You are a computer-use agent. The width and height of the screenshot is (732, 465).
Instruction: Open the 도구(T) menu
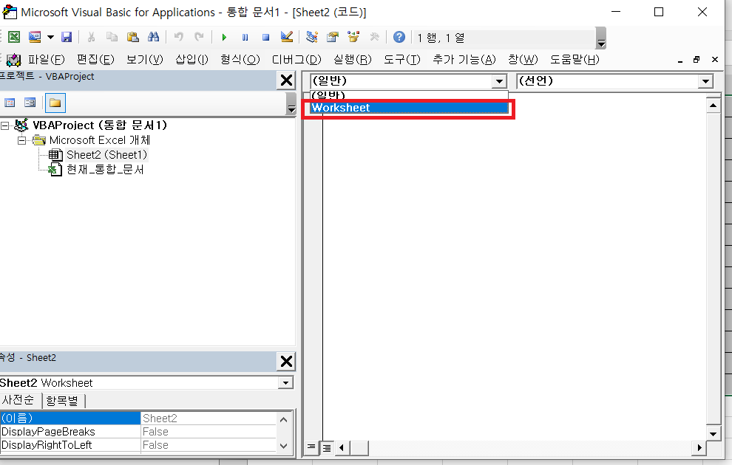tap(402, 60)
